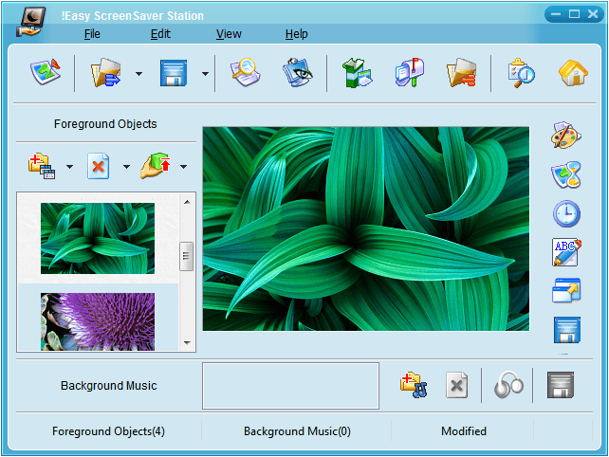Click the Foreground Objects panel heading
Image resolution: width=609 pixels, height=457 pixels.
click(x=105, y=124)
